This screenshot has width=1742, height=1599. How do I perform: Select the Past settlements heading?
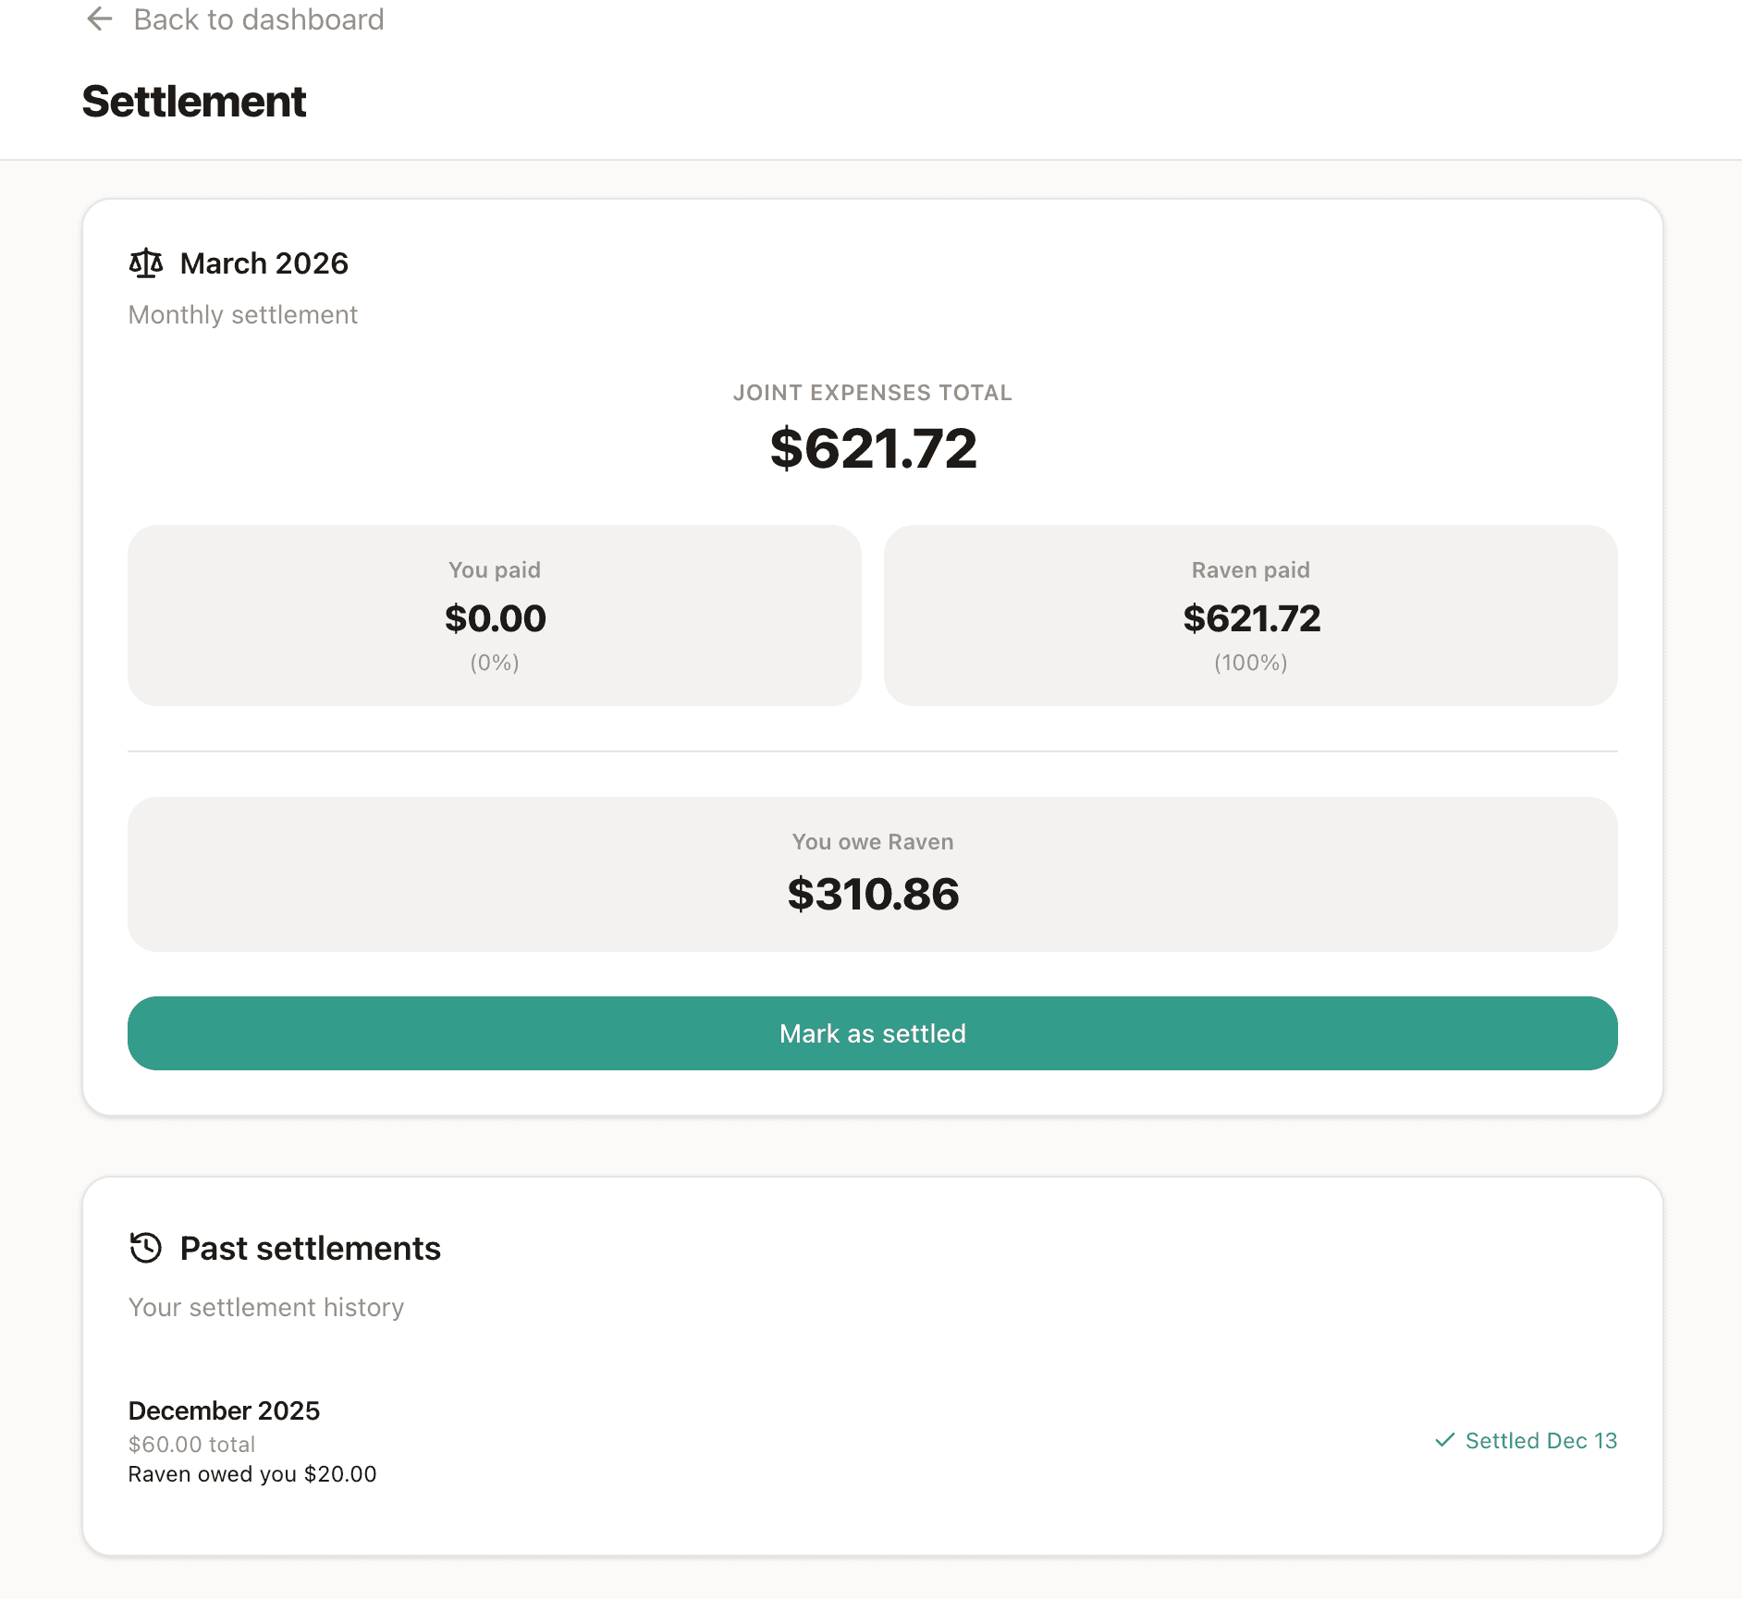point(310,1248)
